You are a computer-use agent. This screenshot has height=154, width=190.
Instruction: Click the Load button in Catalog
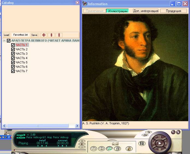pyautogui.click(x=7, y=35)
